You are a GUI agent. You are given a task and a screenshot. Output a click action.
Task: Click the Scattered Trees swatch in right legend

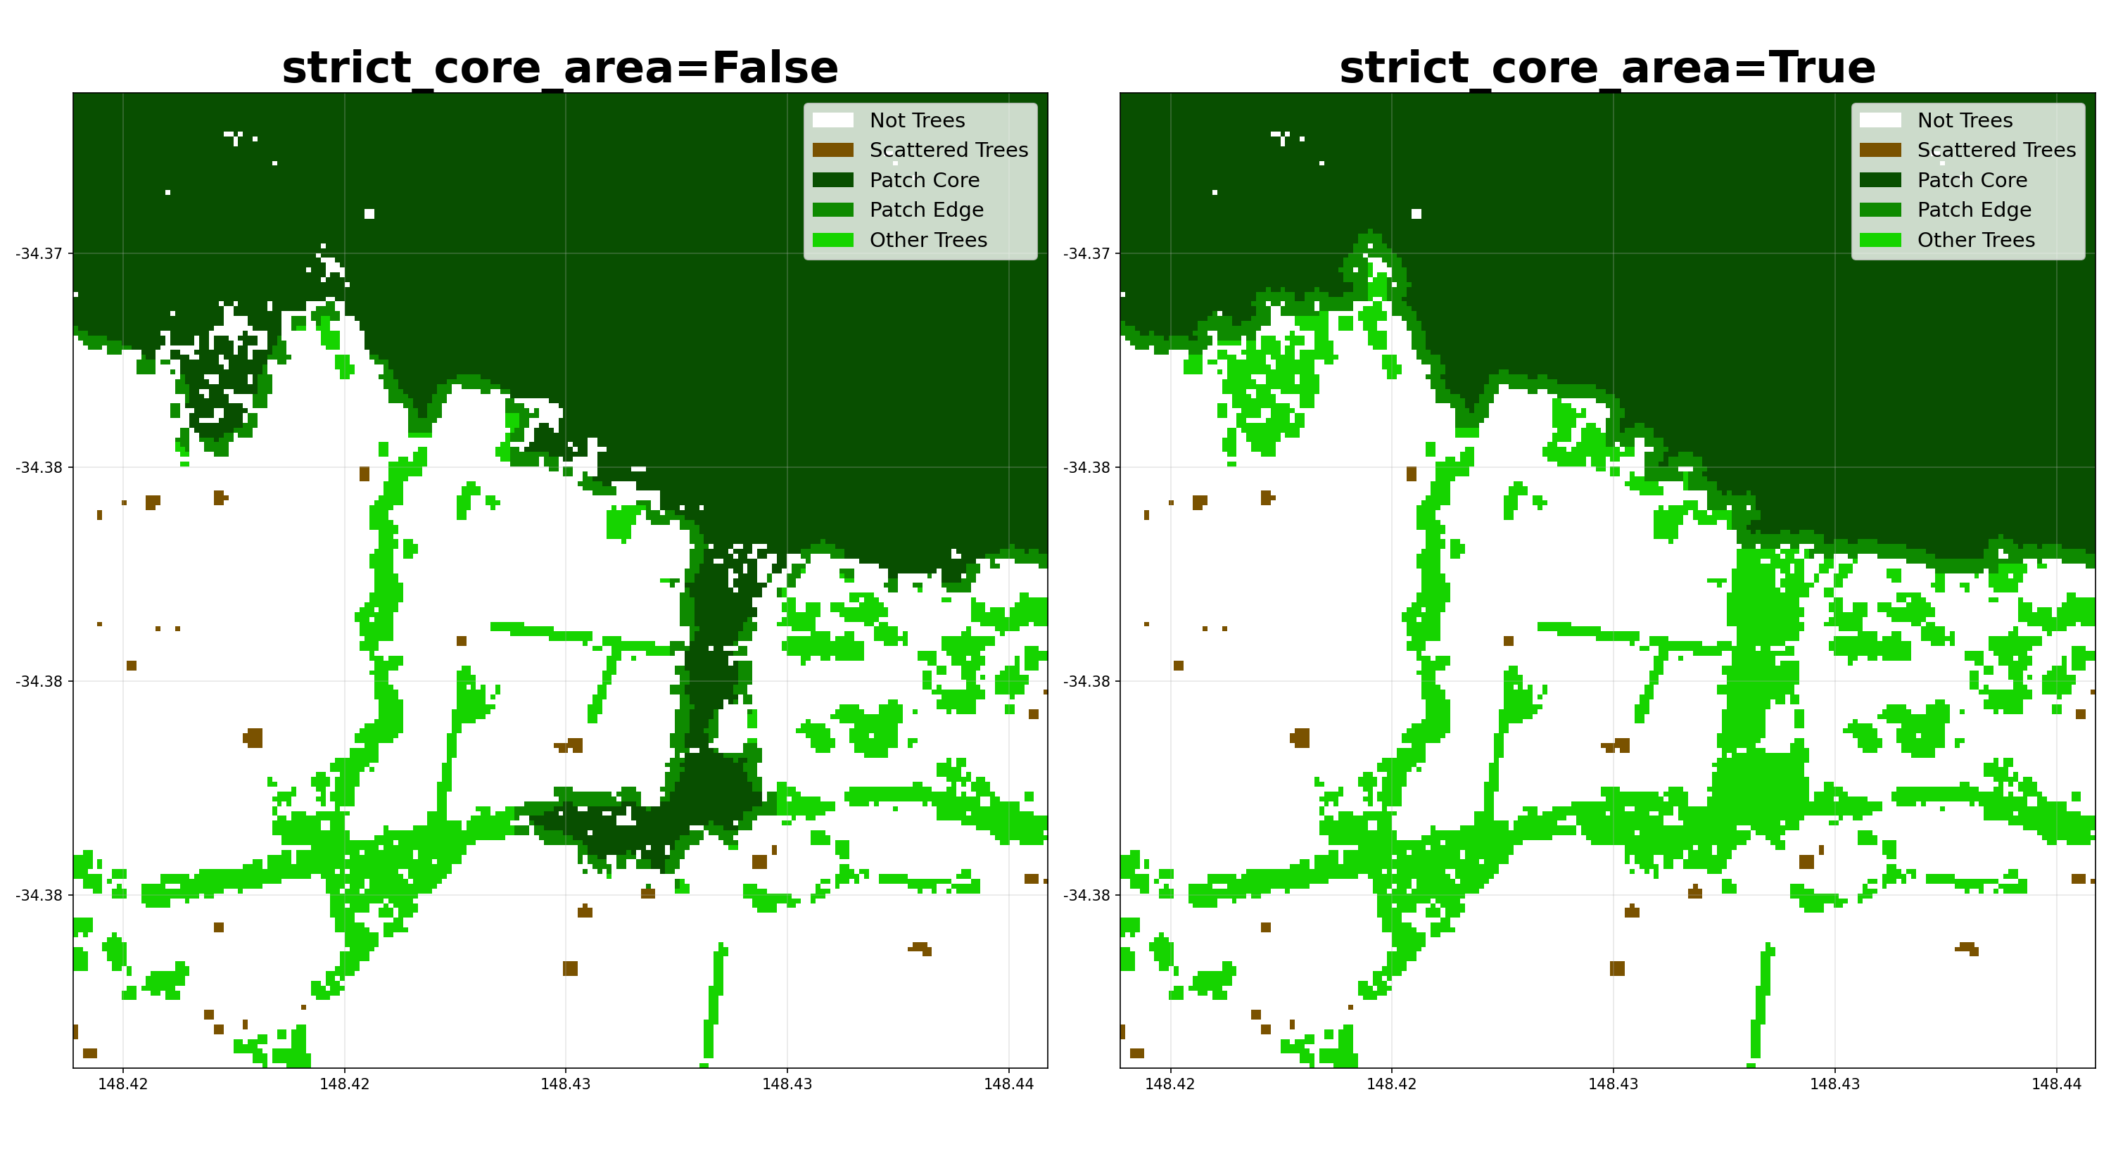1880,150
